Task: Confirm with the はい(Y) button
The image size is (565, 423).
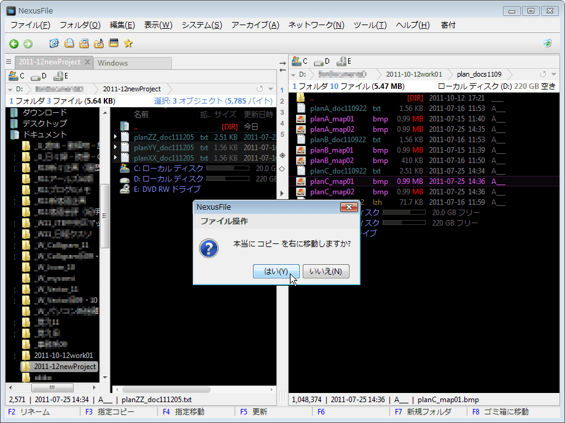Action: point(276,271)
